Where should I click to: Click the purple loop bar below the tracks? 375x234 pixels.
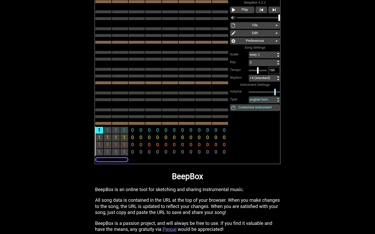[x=112, y=160]
